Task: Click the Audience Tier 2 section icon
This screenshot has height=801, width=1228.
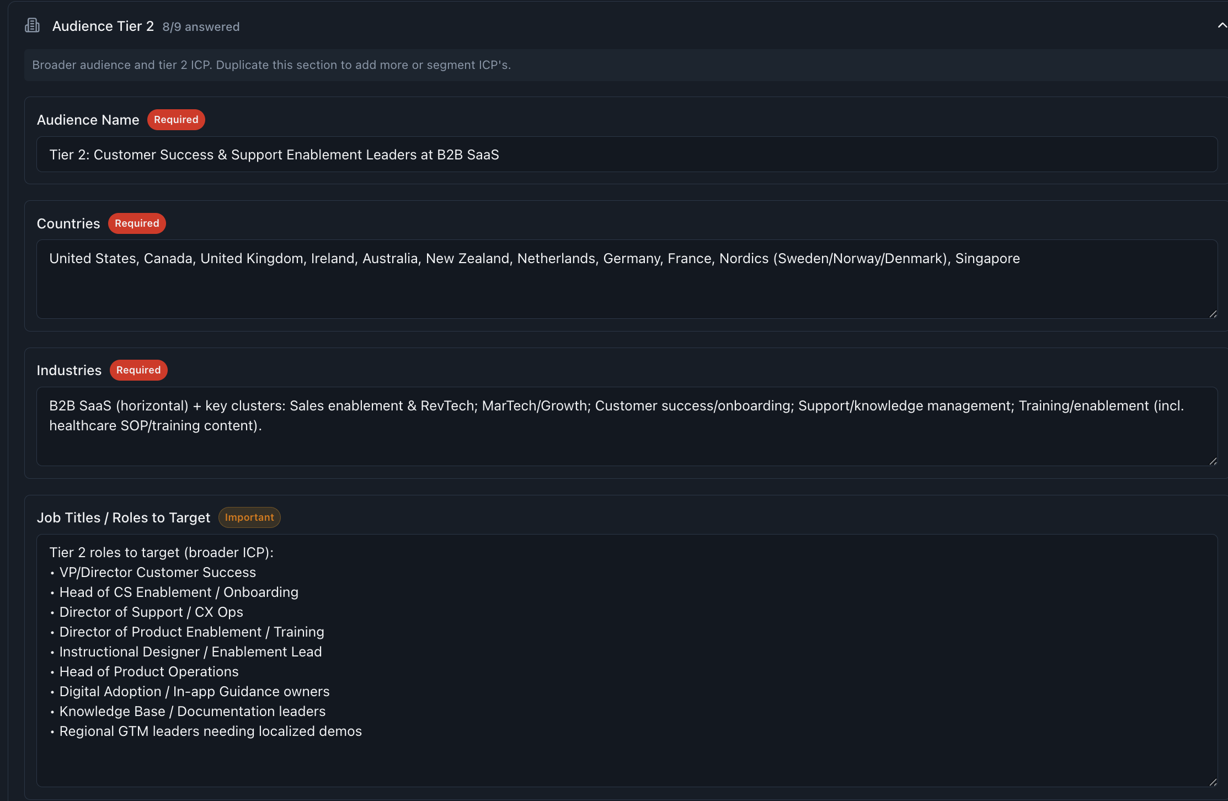Action: pyautogui.click(x=33, y=26)
